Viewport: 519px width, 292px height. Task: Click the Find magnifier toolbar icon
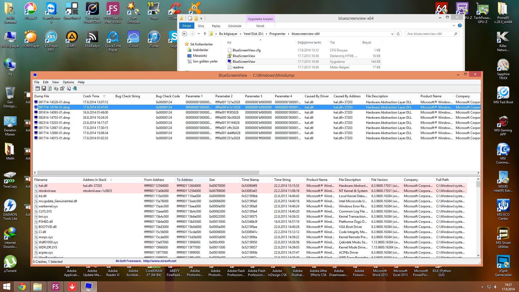click(x=68, y=89)
